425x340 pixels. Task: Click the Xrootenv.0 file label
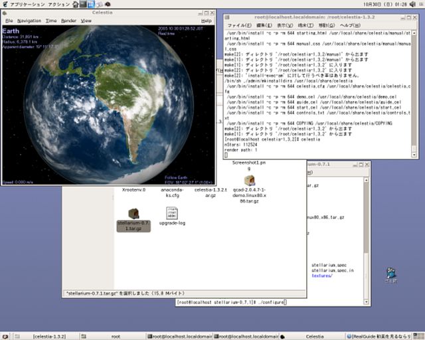tap(133, 190)
